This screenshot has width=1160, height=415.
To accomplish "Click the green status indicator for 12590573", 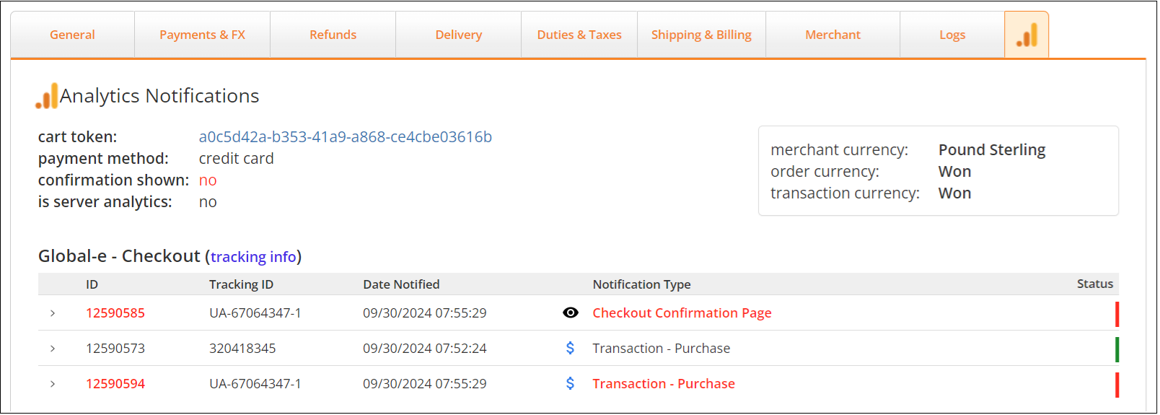I will (1117, 349).
